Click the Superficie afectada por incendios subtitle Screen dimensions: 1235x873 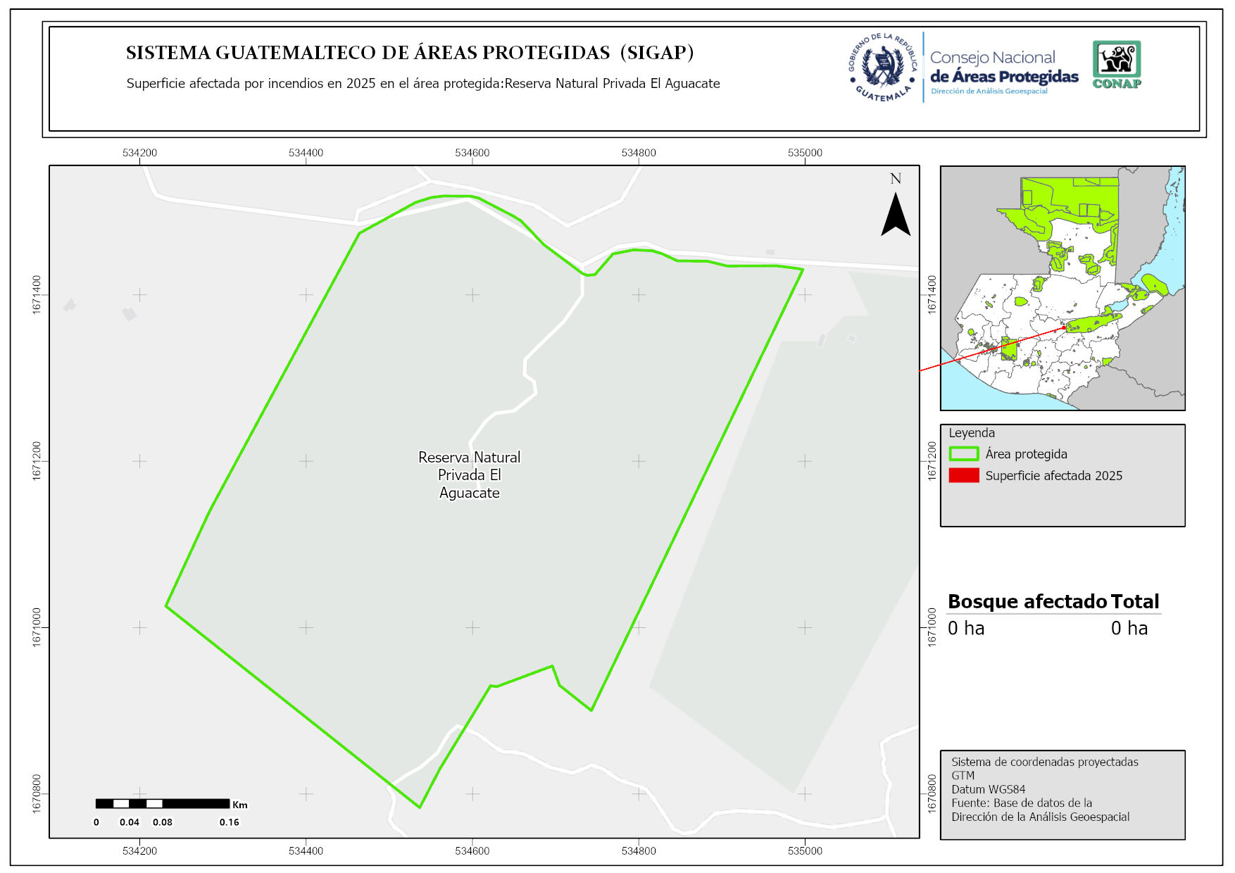422,83
